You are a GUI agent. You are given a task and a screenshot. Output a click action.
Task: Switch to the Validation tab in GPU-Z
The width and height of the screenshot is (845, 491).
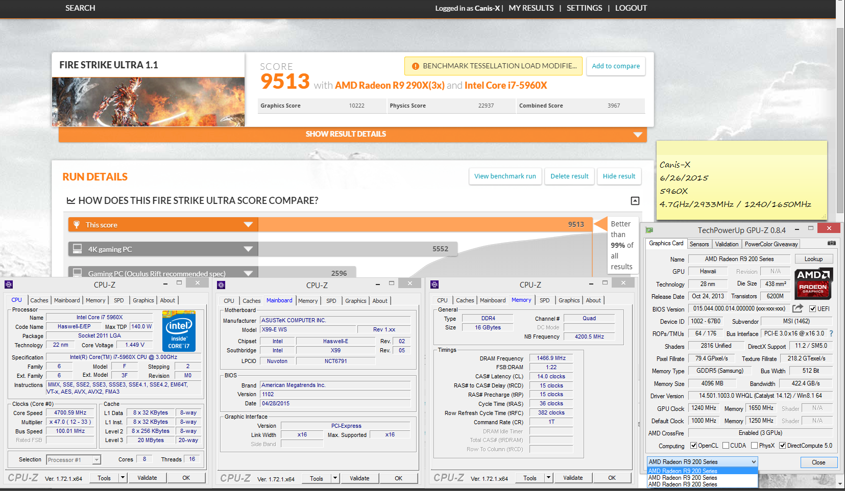727,244
